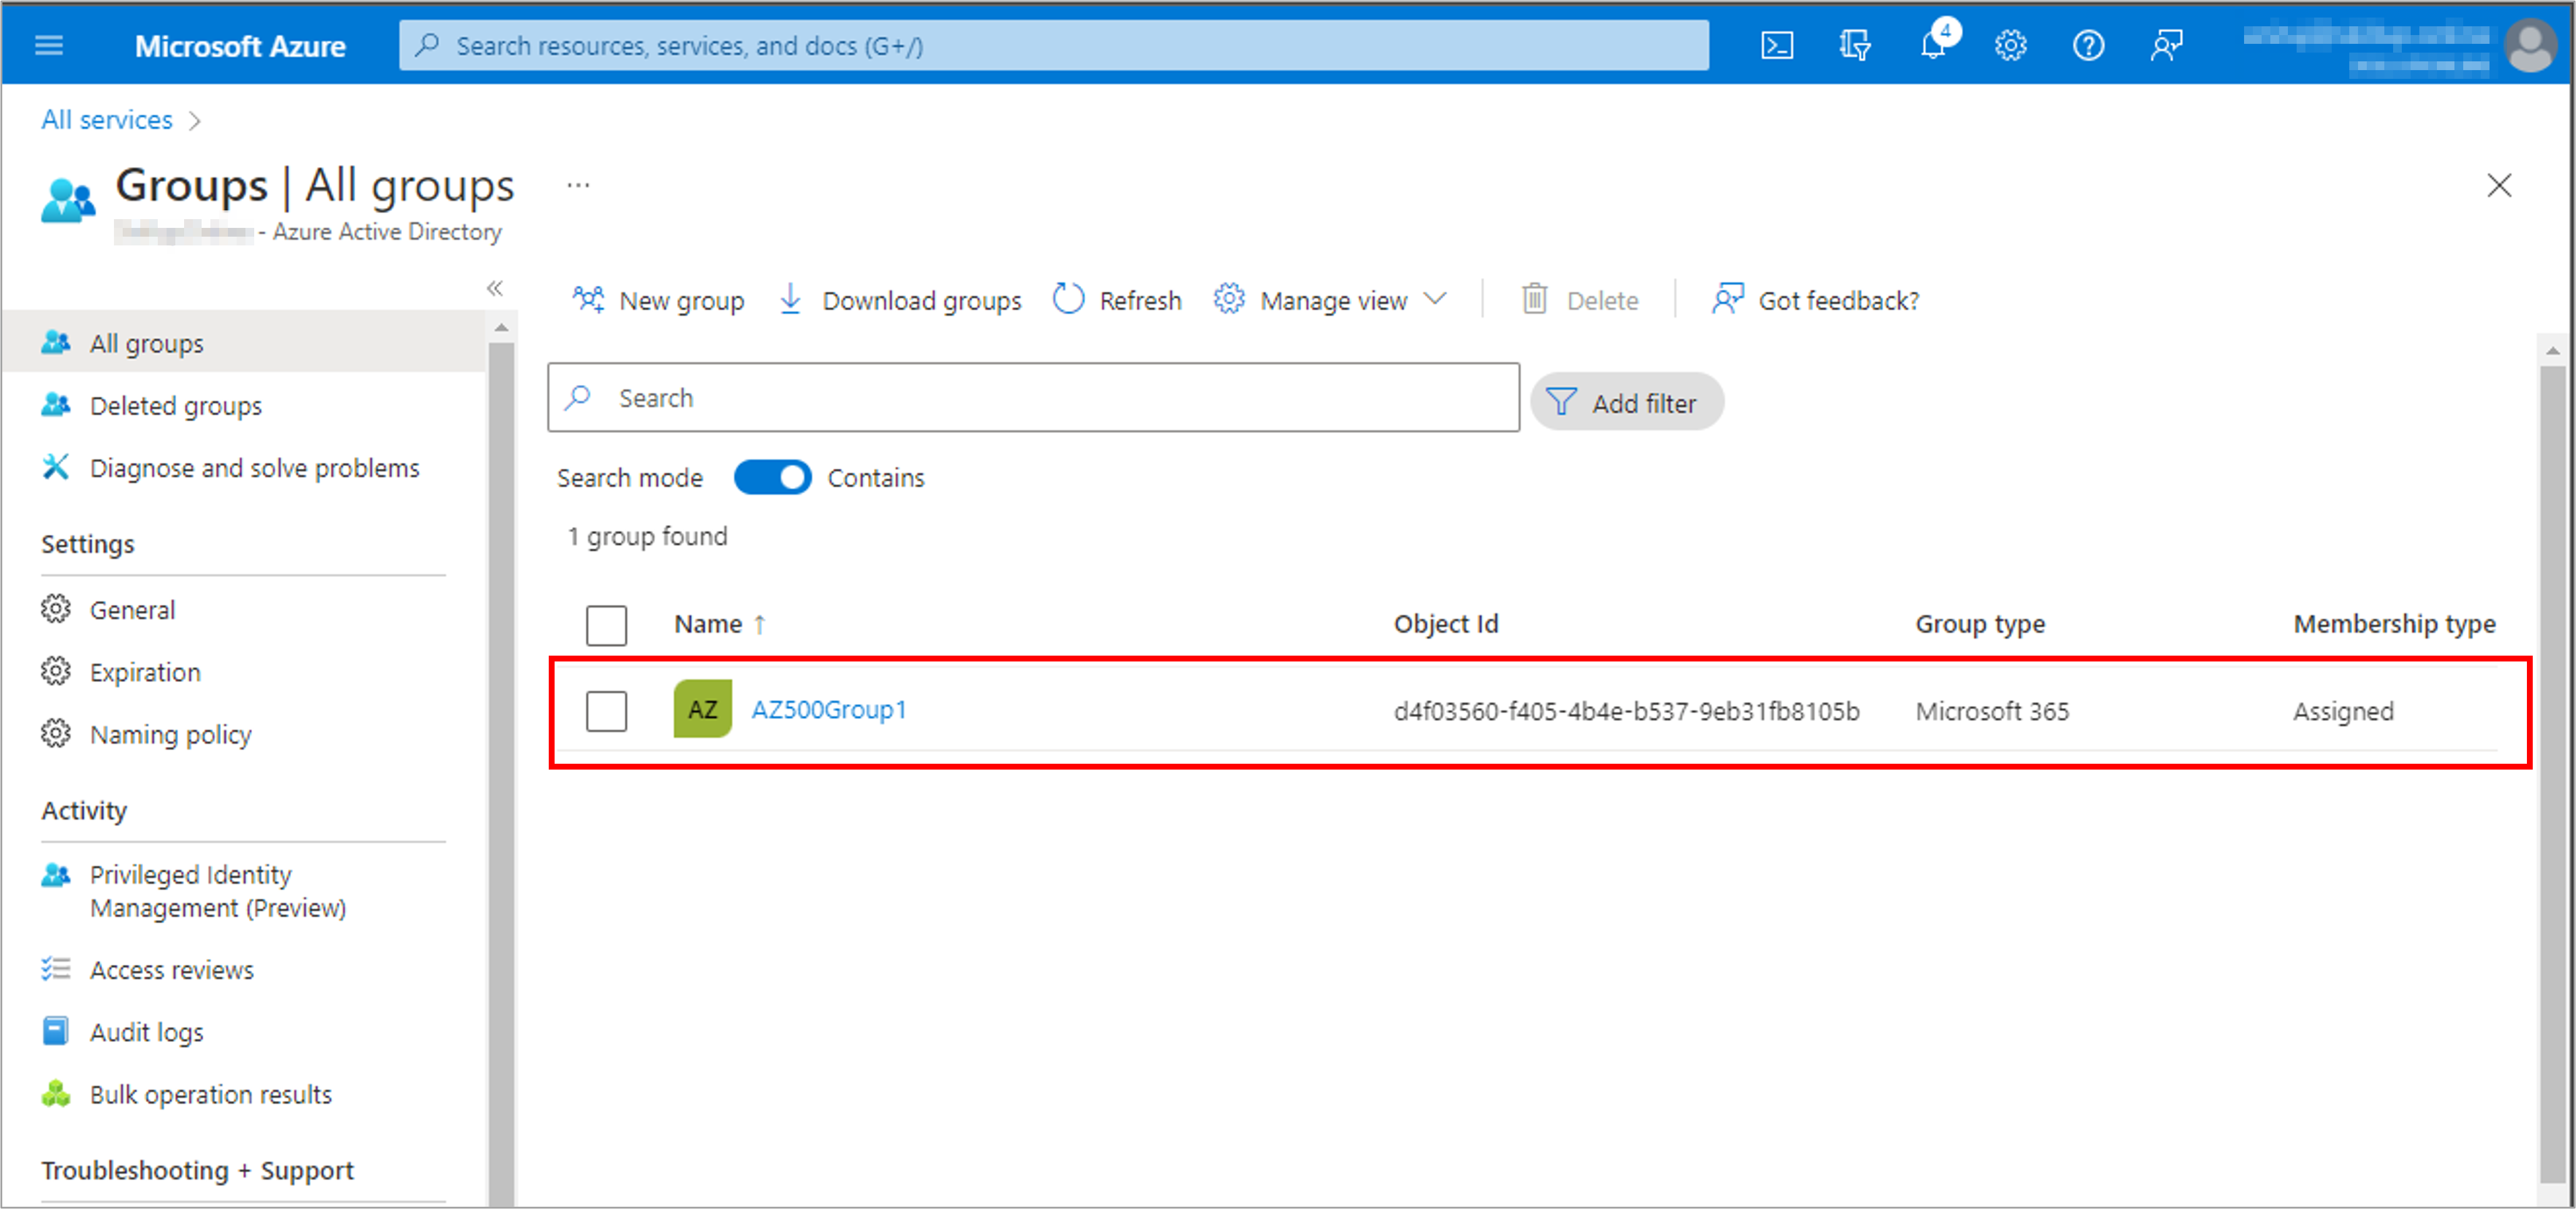Click the Groups page people icon
The width and height of the screenshot is (2576, 1209).
click(68, 200)
